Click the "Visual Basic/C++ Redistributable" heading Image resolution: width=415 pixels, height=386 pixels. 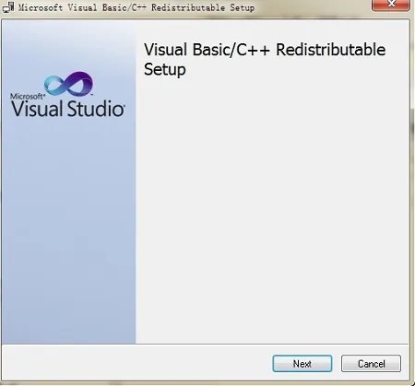click(265, 50)
